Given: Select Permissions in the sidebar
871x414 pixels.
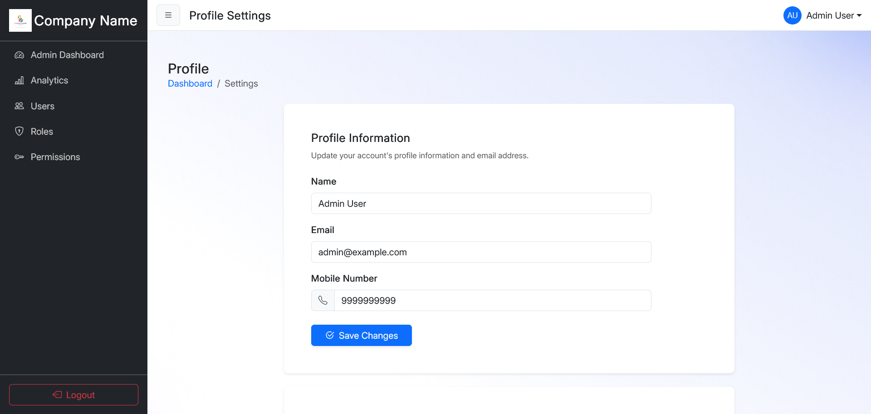Looking at the screenshot, I should pyautogui.click(x=55, y=157).
